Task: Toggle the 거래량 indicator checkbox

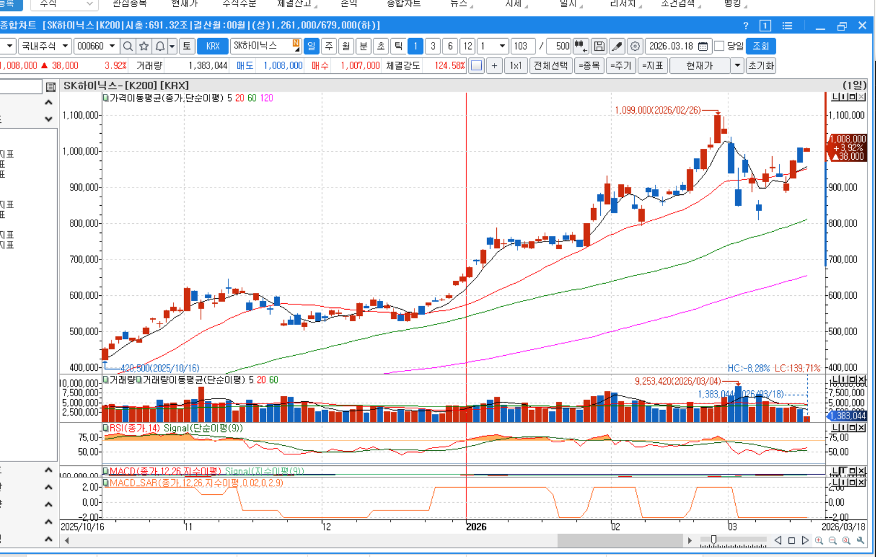Action: [106, 380]
